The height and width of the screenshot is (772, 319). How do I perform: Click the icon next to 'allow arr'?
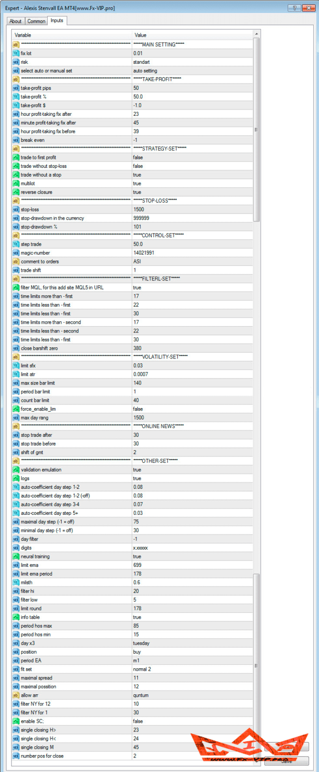16,696
